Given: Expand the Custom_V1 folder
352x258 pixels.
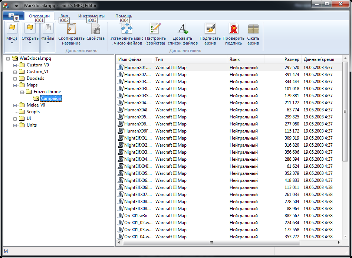Looking at the screenshot, I should click(x=15, y=72).
